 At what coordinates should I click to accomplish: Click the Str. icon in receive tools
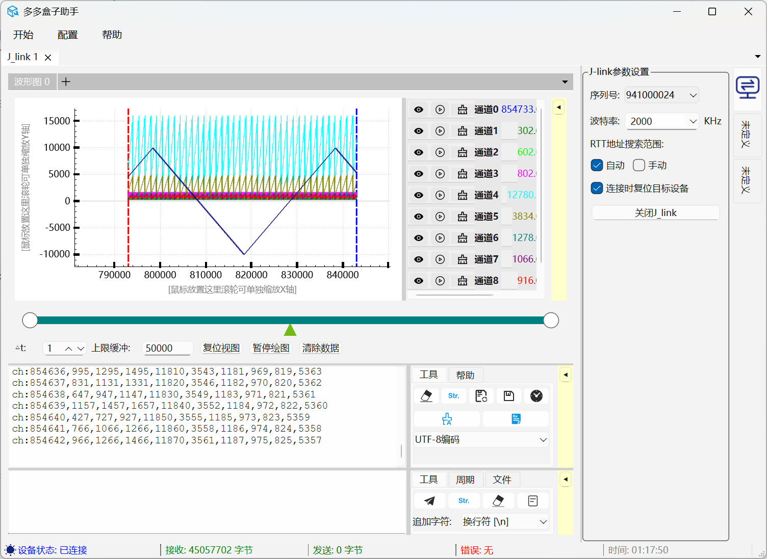point(454,396)
